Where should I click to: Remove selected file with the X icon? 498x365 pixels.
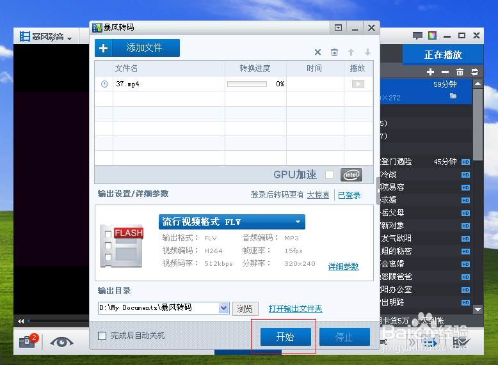(317, 52)
